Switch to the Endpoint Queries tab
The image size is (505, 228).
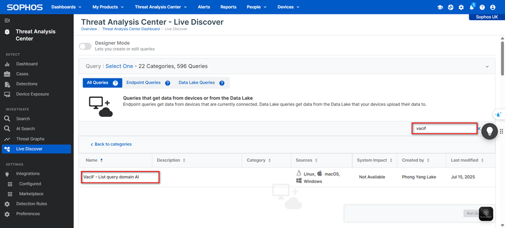coord(143,83)
